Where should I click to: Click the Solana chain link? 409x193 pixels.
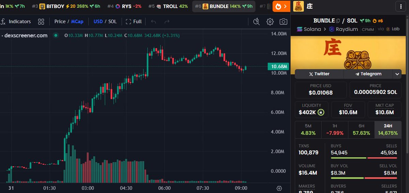pyautogui.click(x=309, y=29)
